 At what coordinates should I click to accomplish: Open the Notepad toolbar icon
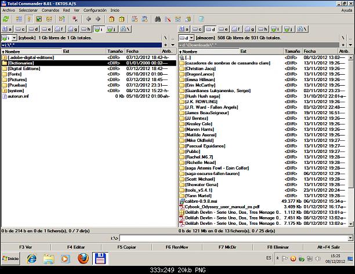coord(201,19)
